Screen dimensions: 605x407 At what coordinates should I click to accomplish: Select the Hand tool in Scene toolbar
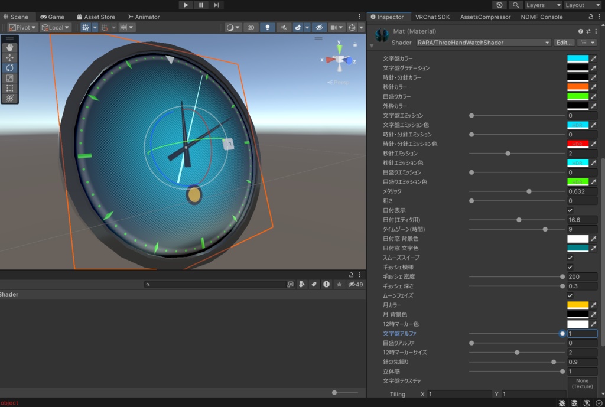tap(9, 48)
